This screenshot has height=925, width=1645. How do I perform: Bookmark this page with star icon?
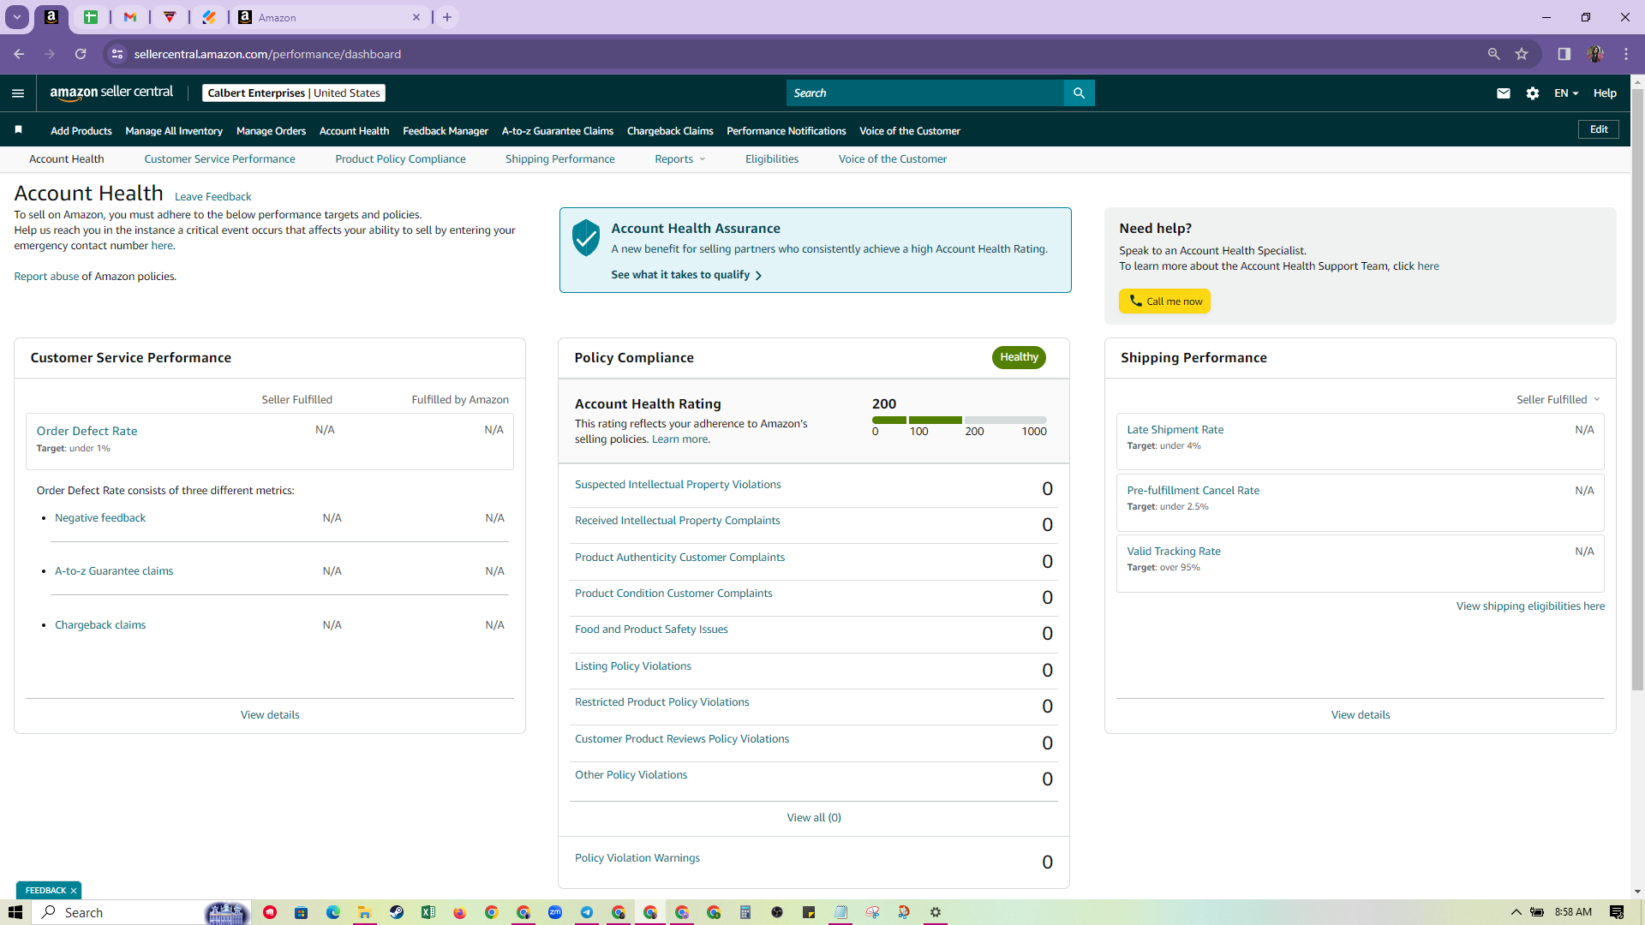tap(1522, 54)
